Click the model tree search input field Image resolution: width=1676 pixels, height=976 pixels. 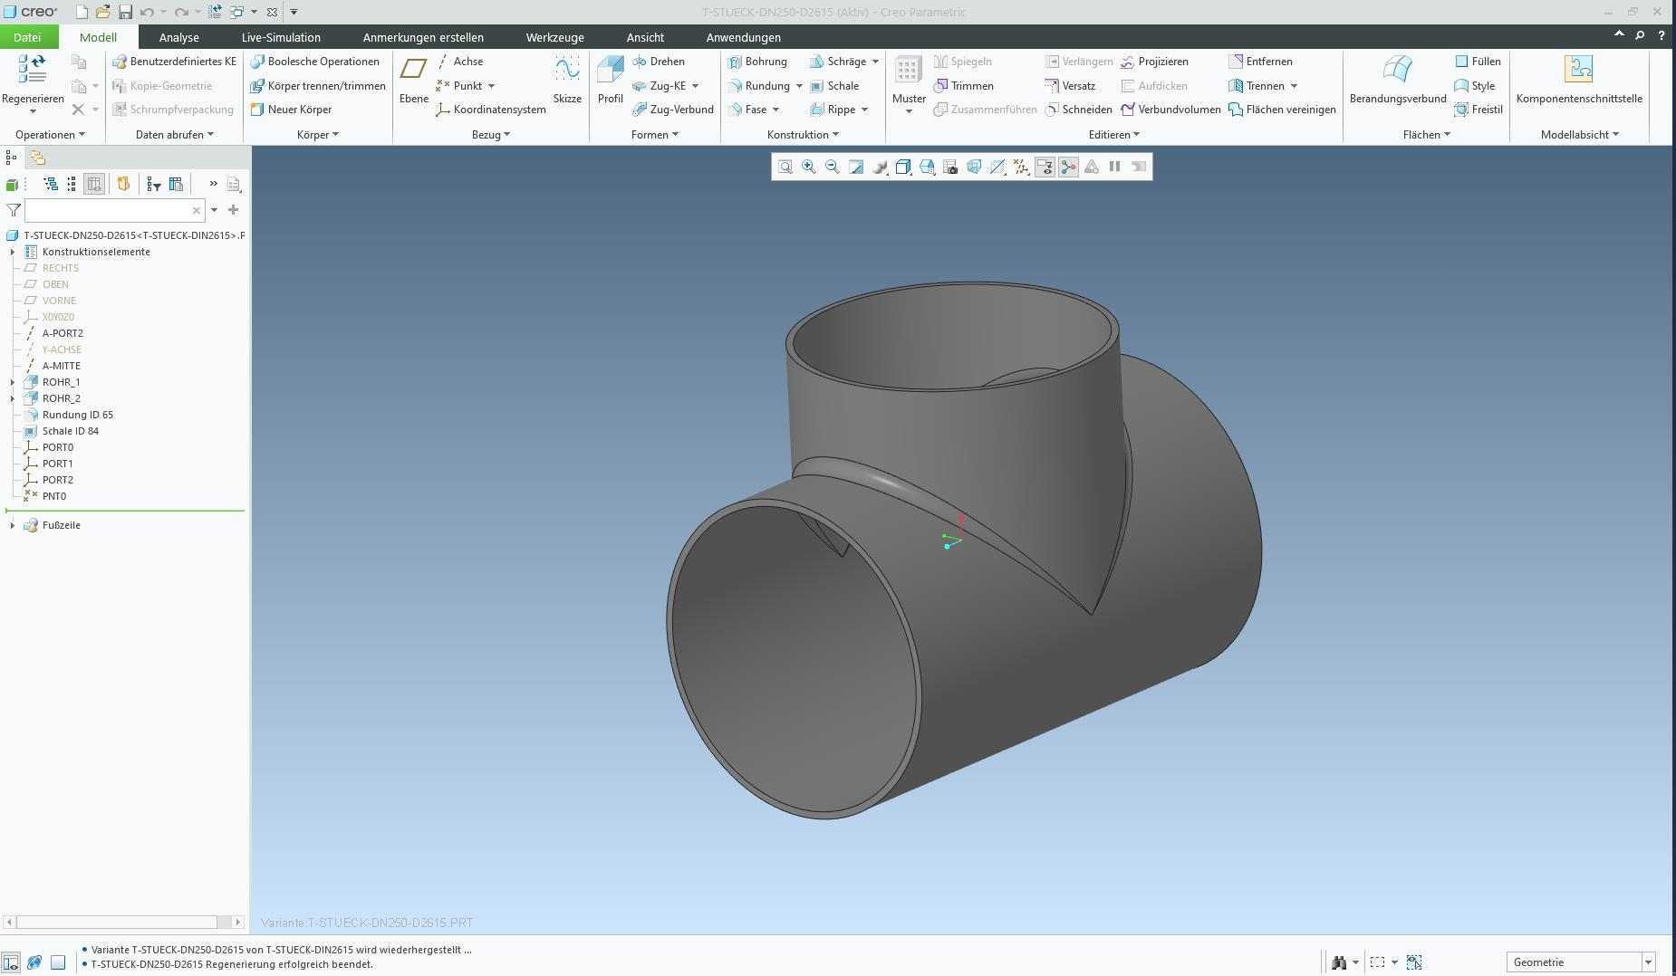click(x=107, y=210)
